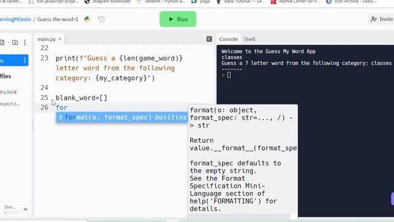Switch to the Shell tab
This screenshot has width=394, height=222.
click(249, 39)
